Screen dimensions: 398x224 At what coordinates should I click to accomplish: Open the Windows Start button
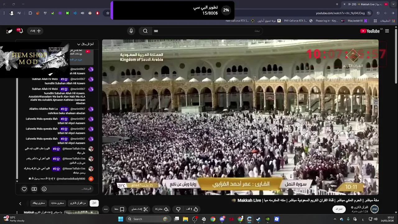coord(121,219)
